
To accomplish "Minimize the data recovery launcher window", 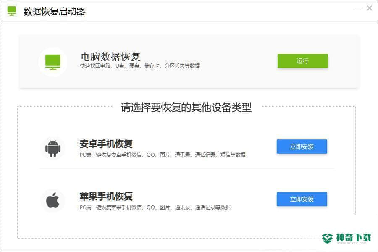I will (357, 8).
